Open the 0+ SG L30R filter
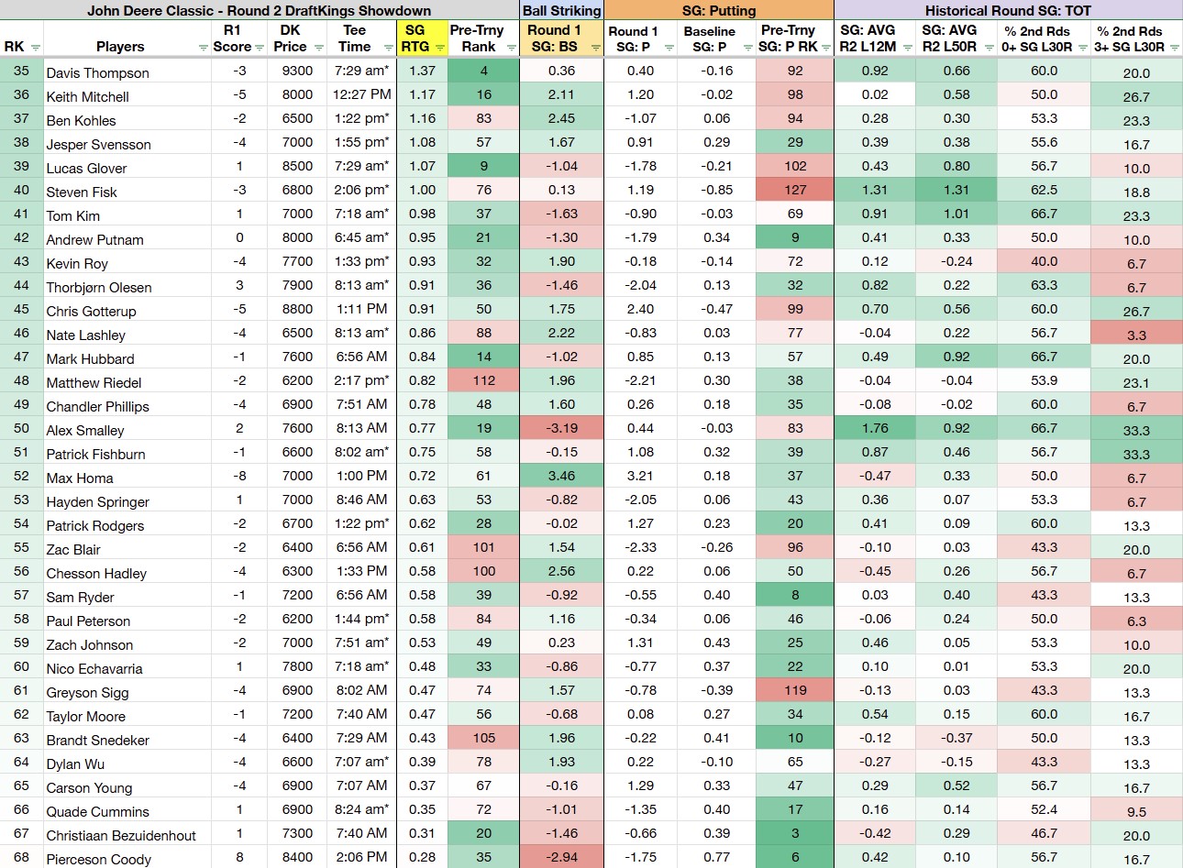 pyautogui.click(x=1081, y=47)
